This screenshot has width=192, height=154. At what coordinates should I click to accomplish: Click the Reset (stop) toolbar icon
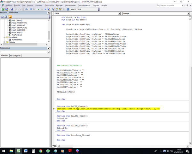(46, 10)
